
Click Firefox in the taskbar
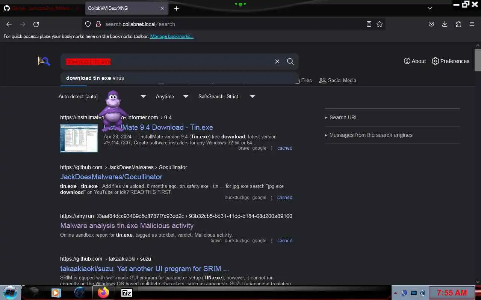(103, 292)
